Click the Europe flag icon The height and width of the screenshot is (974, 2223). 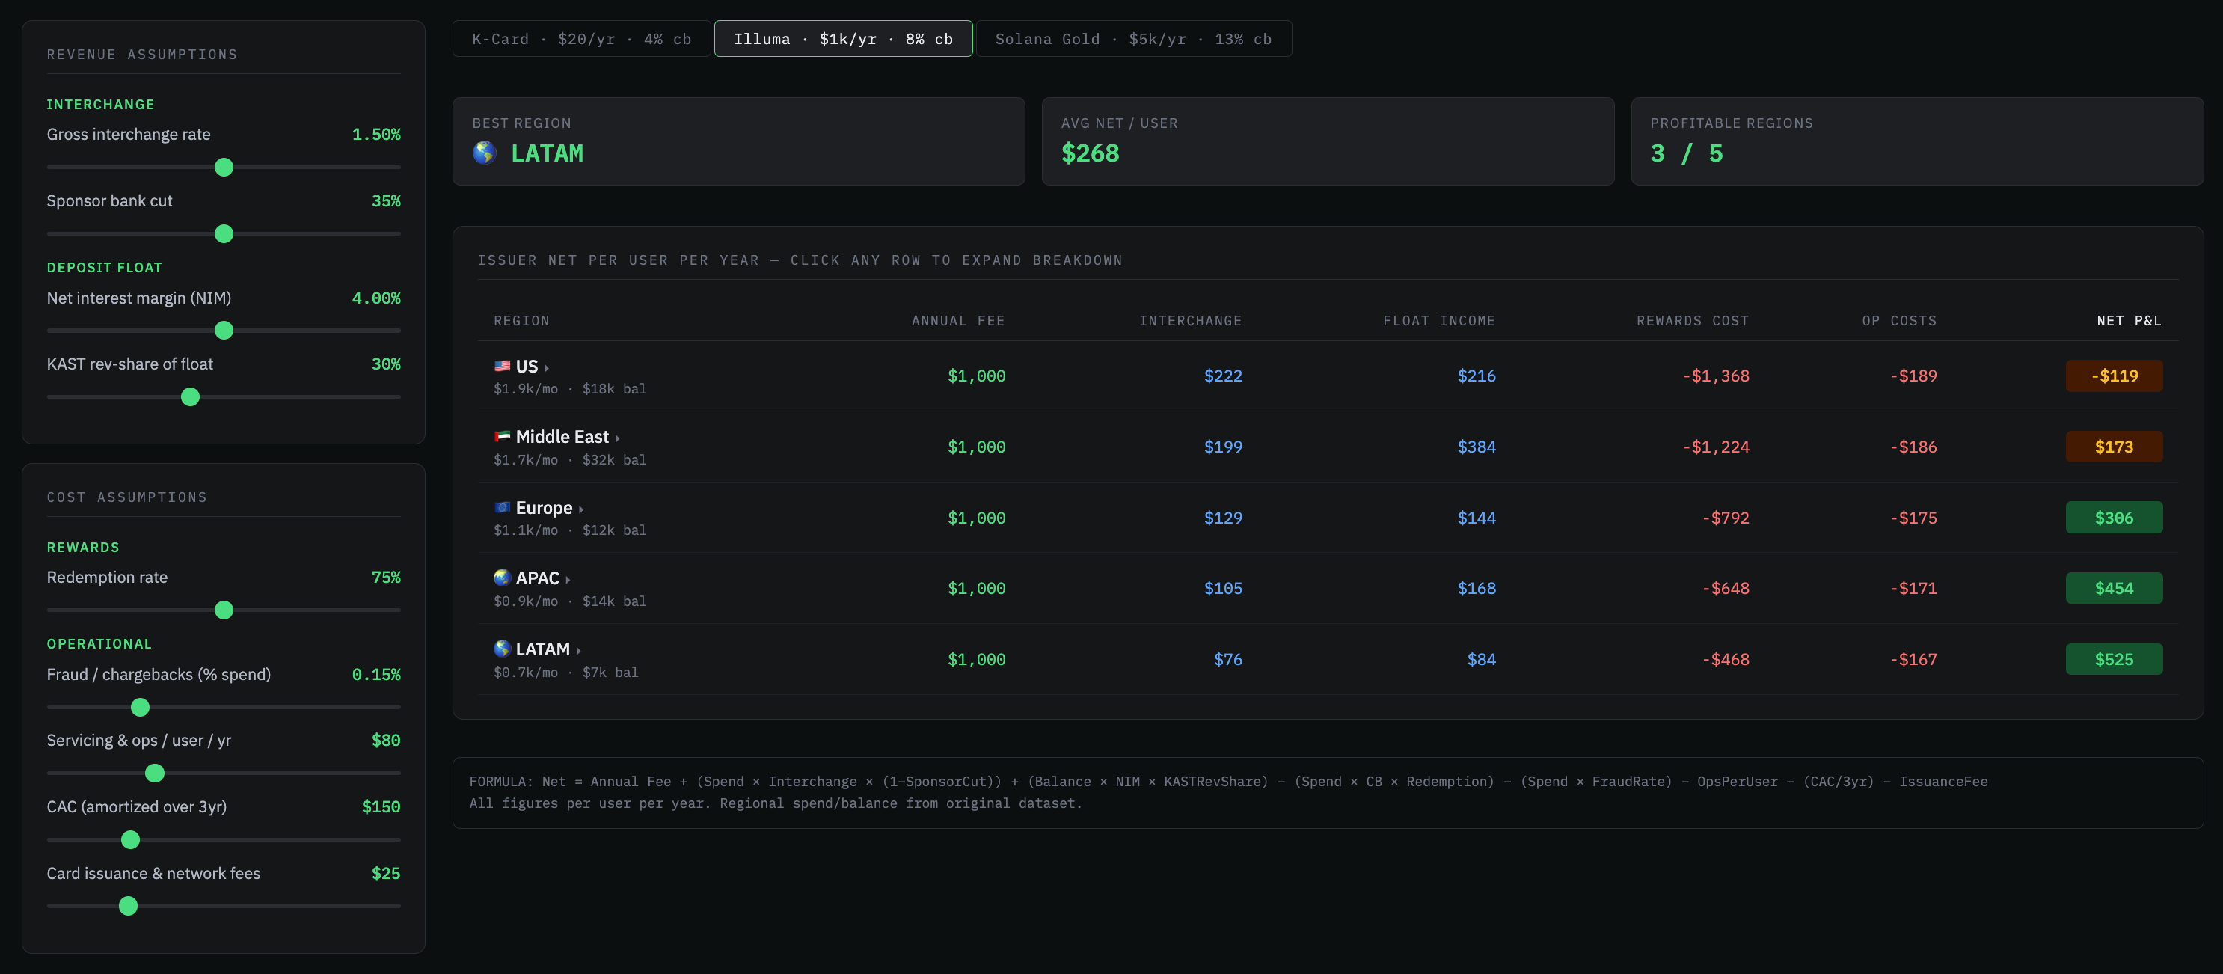click(x=502, y=507)
